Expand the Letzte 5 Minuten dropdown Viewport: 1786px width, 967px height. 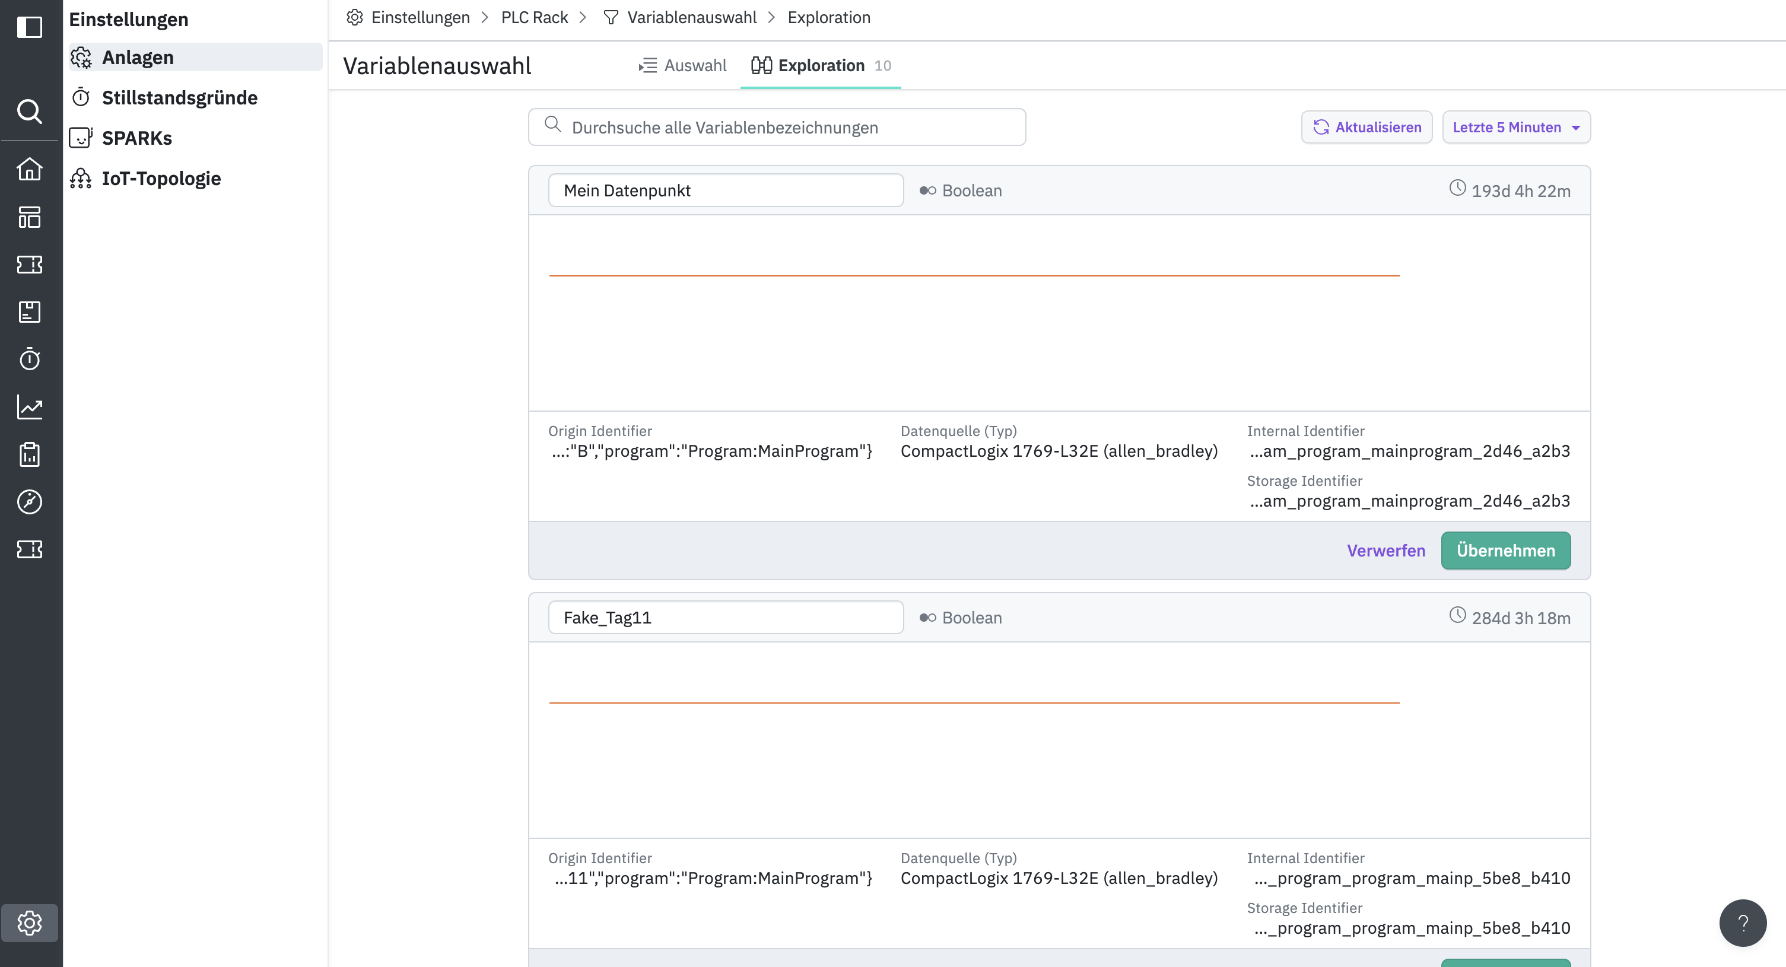[x=1516, y=128]
